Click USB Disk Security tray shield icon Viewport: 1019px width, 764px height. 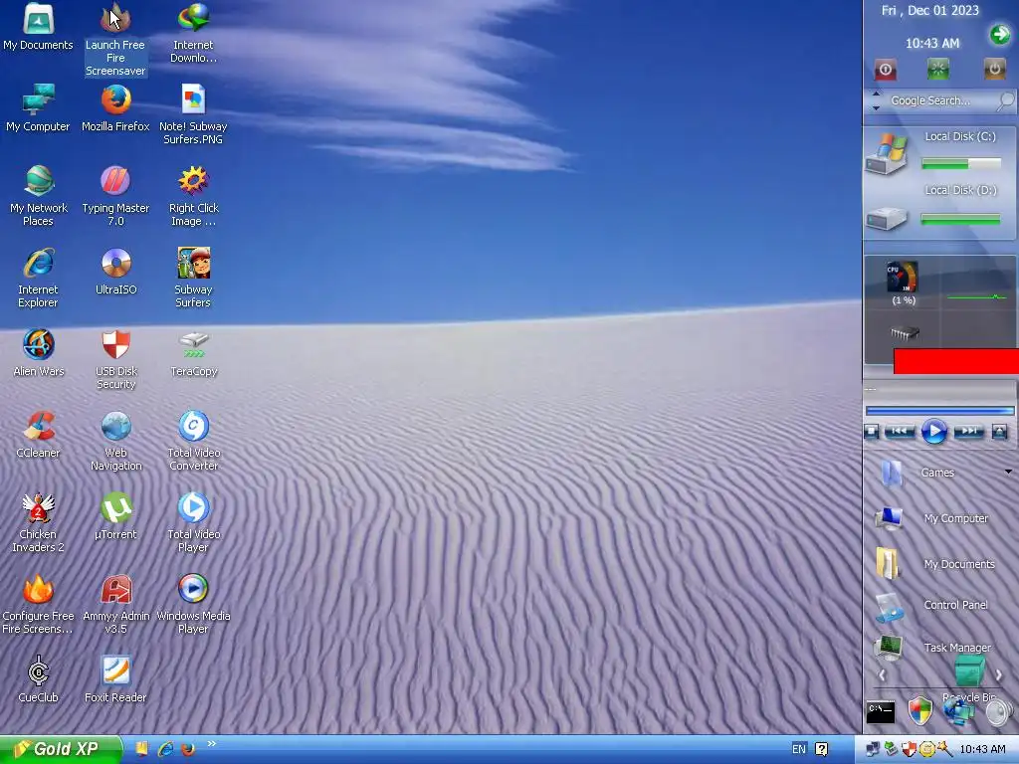pyautogui.click(x=910, y=749)
